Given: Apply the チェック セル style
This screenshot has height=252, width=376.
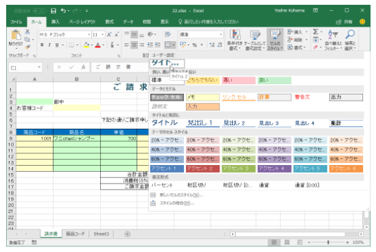Looking at the screenshot, I should point(167,97).
